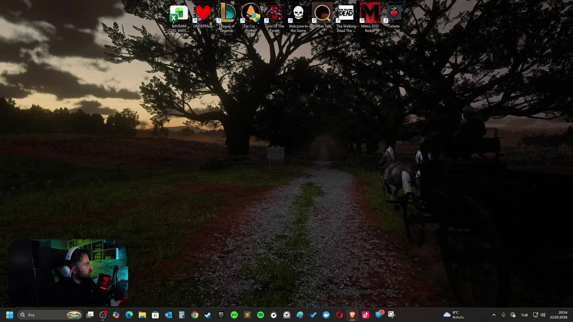Image resolution: width=573 pixels, height=322 pixels.
Task: Open Microsoft Edge from the taskbar
Action: tap(129, 315)
